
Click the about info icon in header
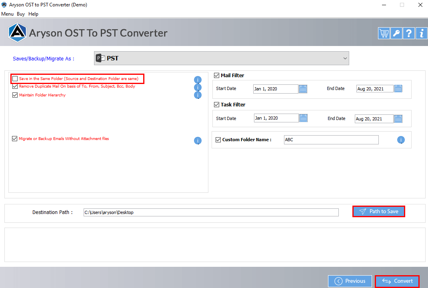[422, 33]
